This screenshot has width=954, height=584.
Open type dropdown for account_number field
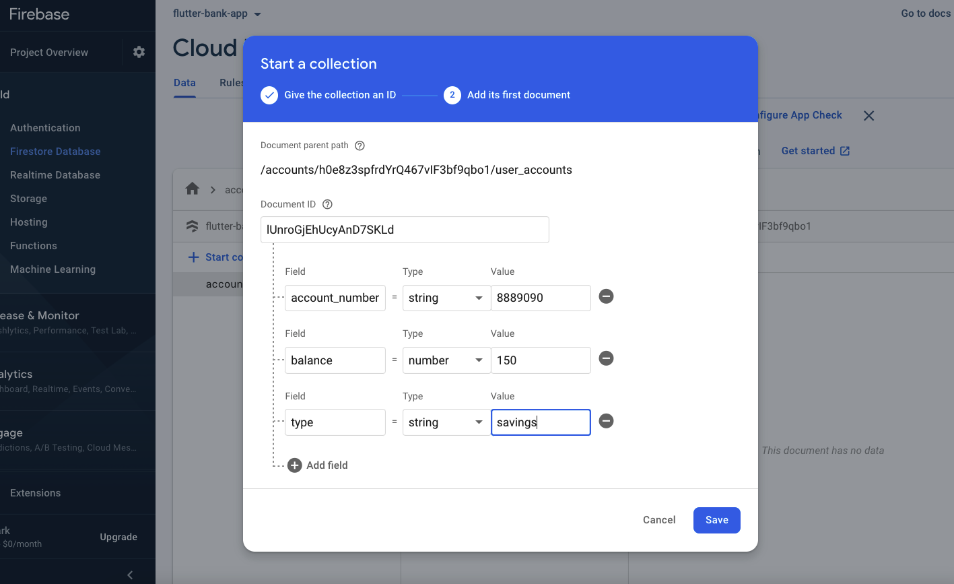click(x=446, y=298)
